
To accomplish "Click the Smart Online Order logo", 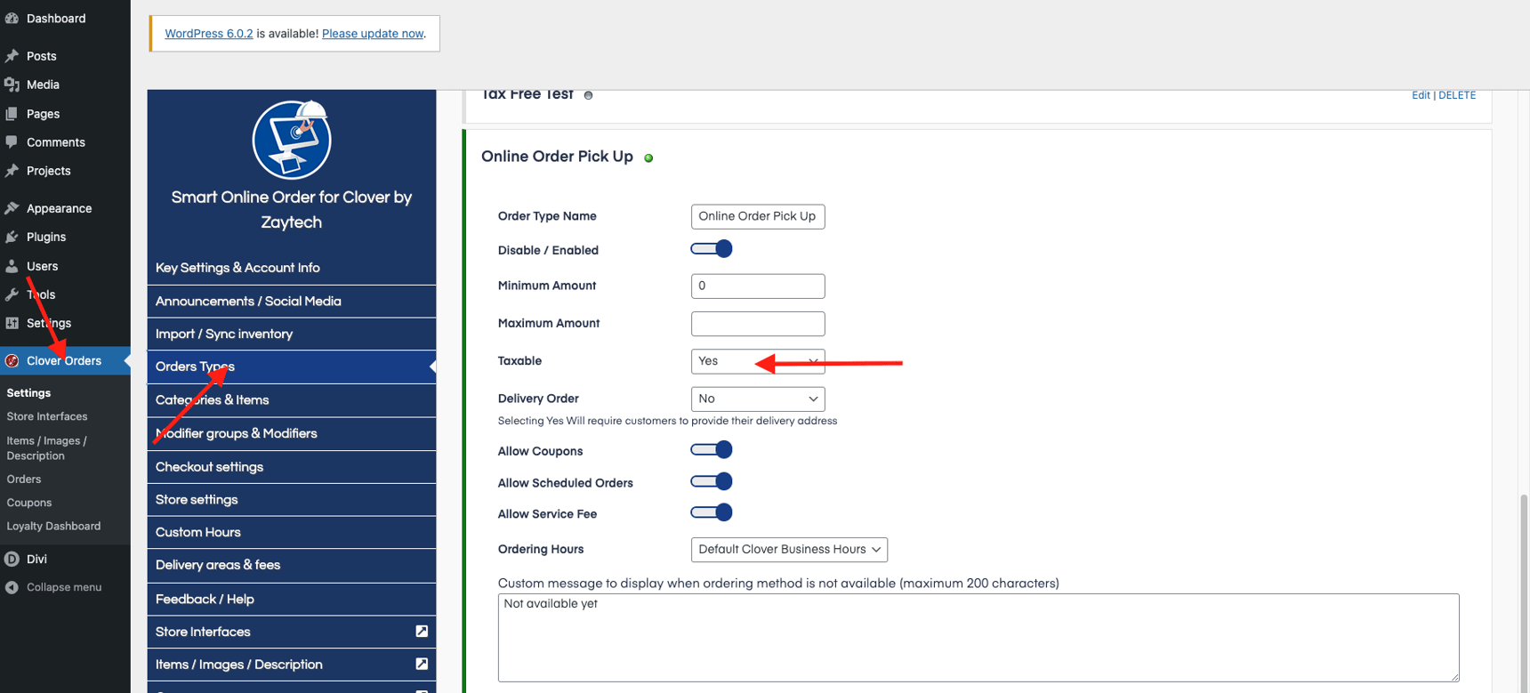I will point(292,140).
